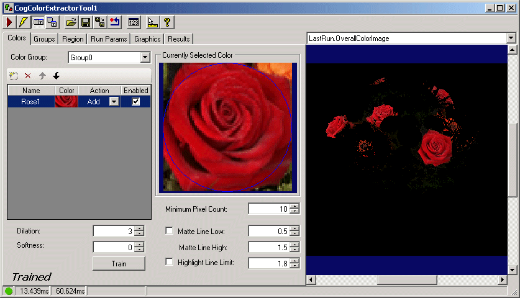This screenshot has height=298, width=520.
Task: Click the image scroll-up arrow button
Action: pyautogui.click(x=512, y=50)
